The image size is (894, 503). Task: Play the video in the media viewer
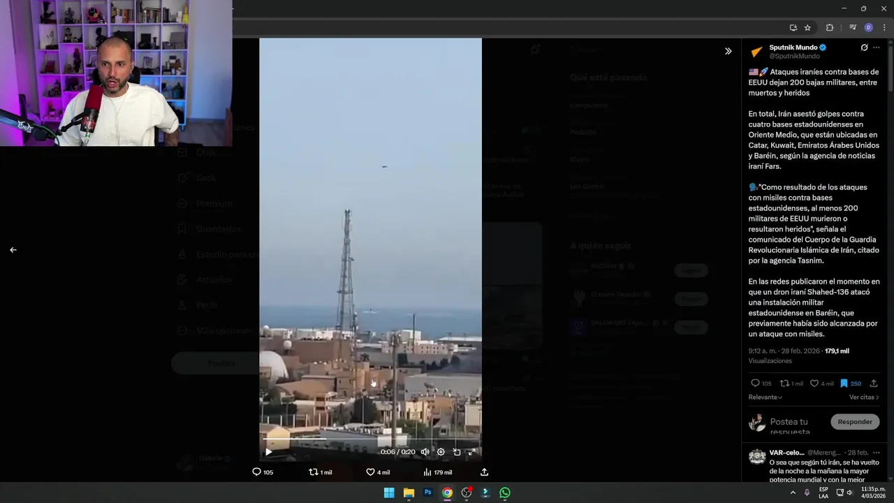point(268,452)
